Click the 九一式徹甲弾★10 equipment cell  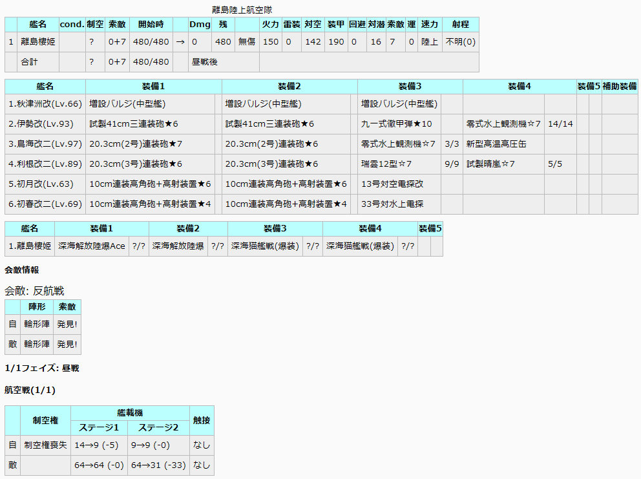tap(396, 123)
